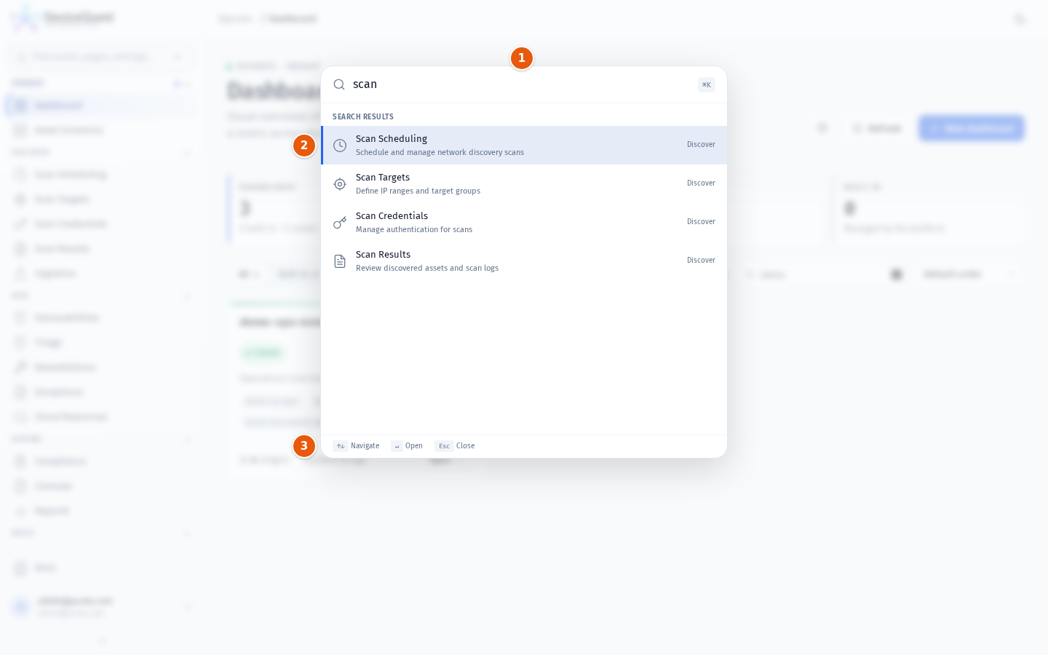1048x655 pixels.
Task: Click the Discover tag on Scan Credentials row
Action: click(x=701, y=222)
